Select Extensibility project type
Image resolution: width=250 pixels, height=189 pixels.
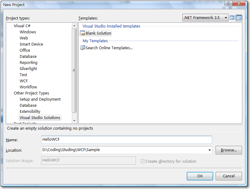pos(30,112)
